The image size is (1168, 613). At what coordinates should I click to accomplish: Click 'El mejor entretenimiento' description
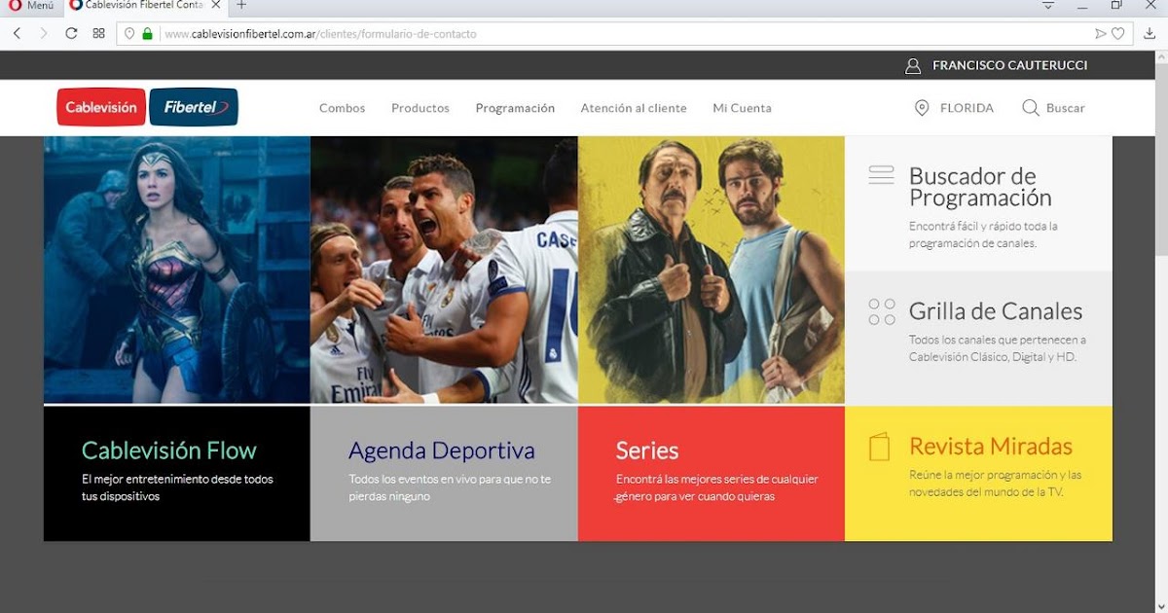(x=177, y=487)
